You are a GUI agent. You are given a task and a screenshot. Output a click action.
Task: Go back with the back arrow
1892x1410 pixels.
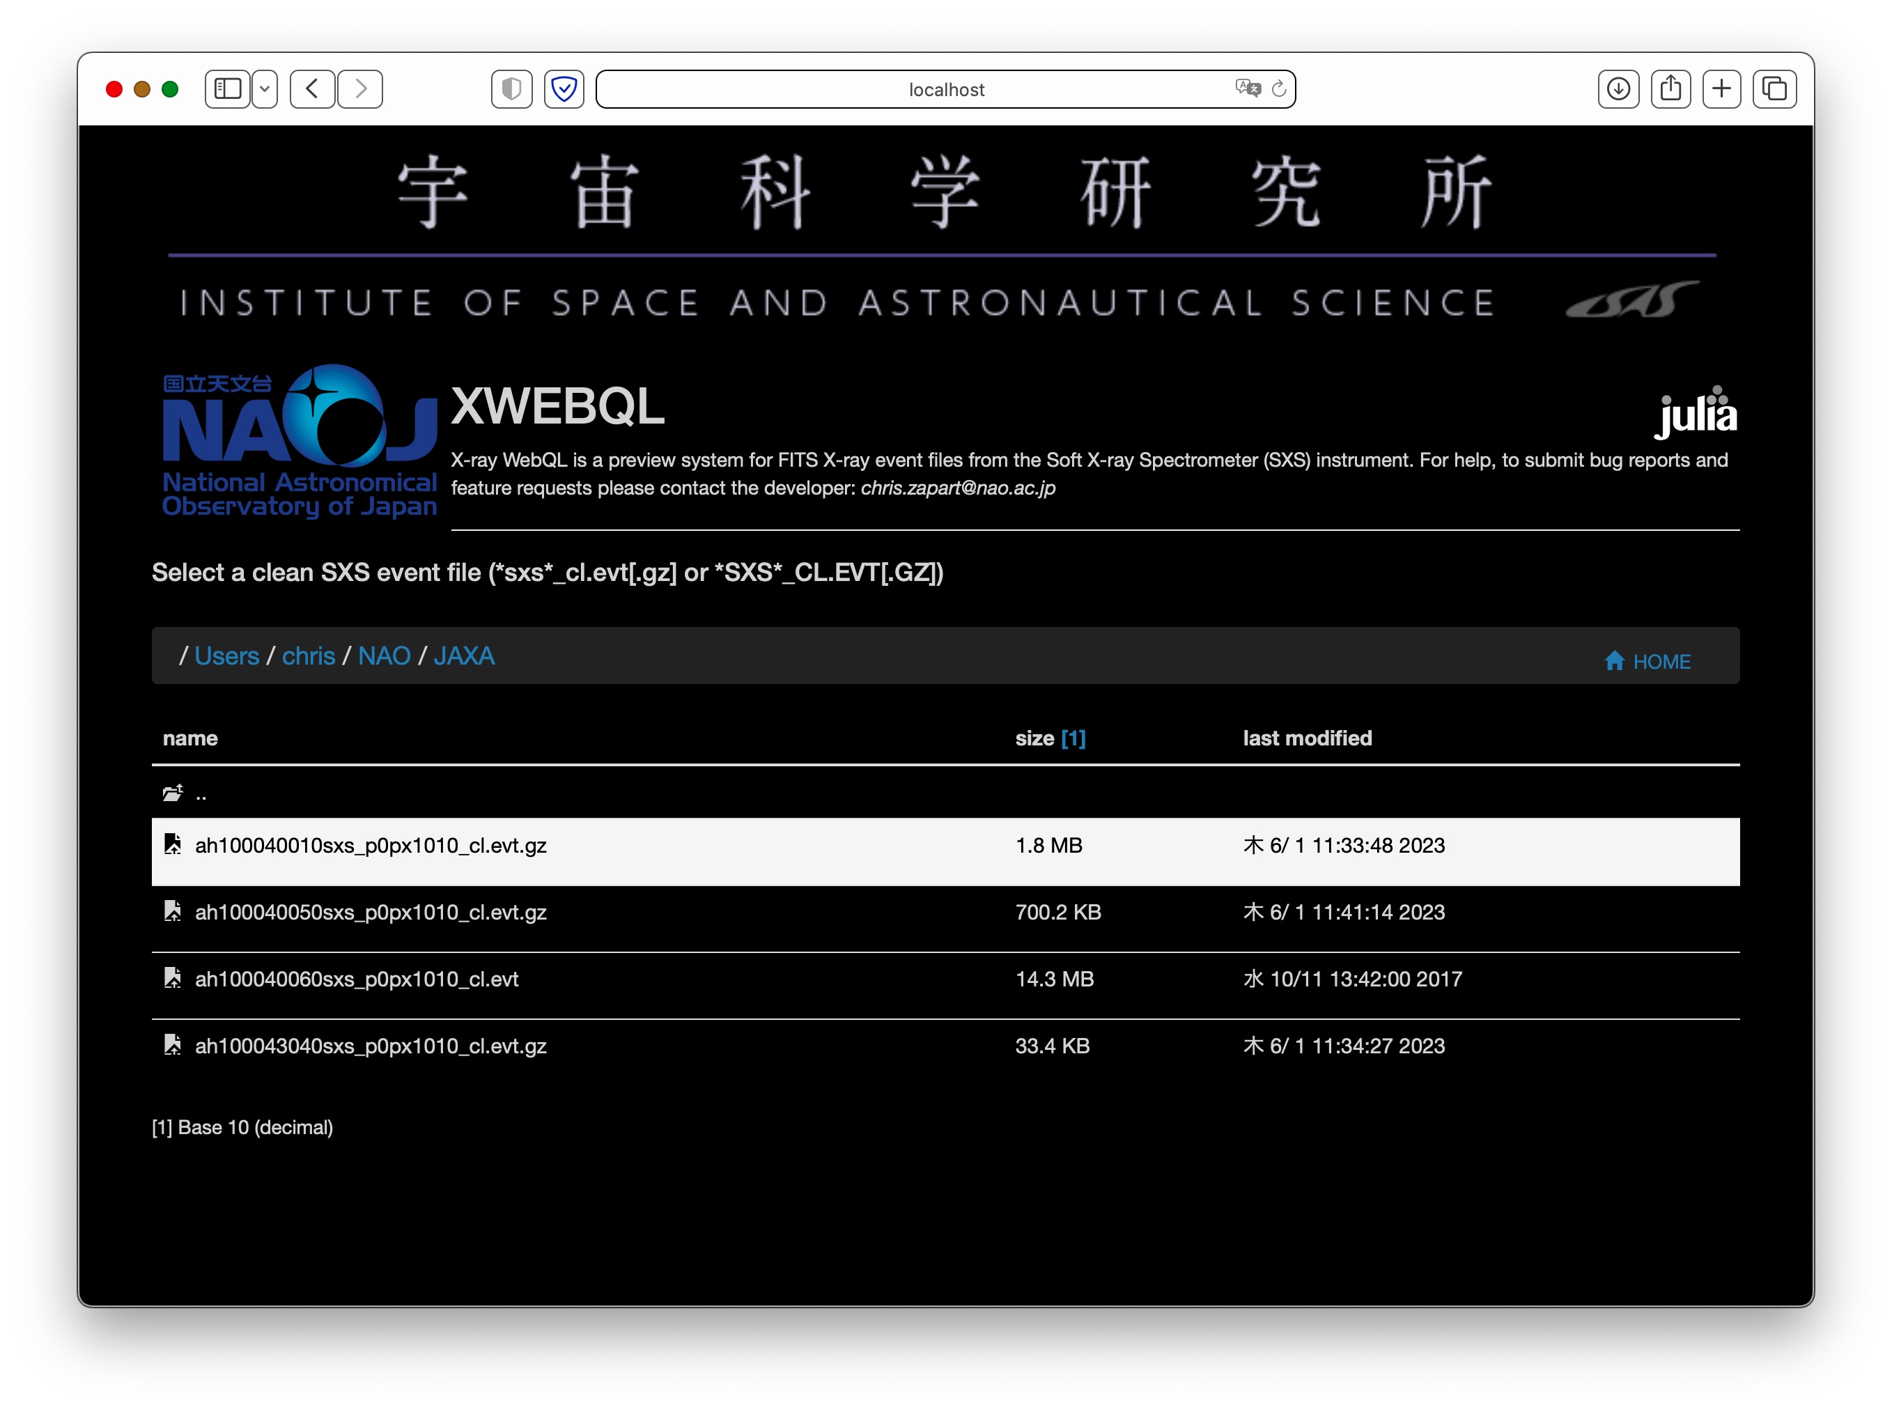coord(312,88)
